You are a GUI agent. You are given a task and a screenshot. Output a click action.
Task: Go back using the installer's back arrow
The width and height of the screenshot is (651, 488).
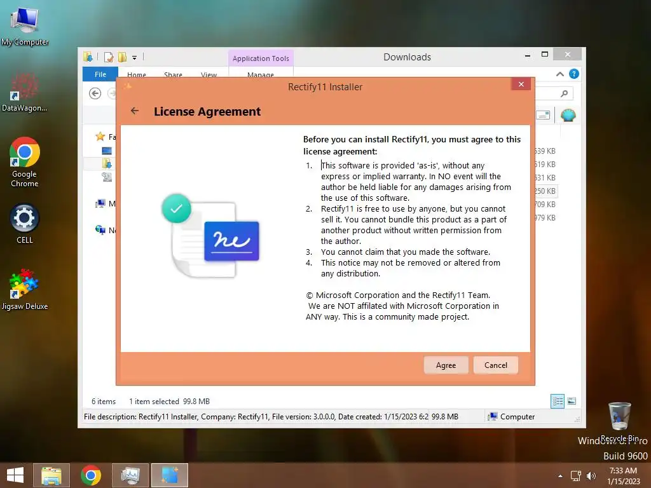point(135,111)
